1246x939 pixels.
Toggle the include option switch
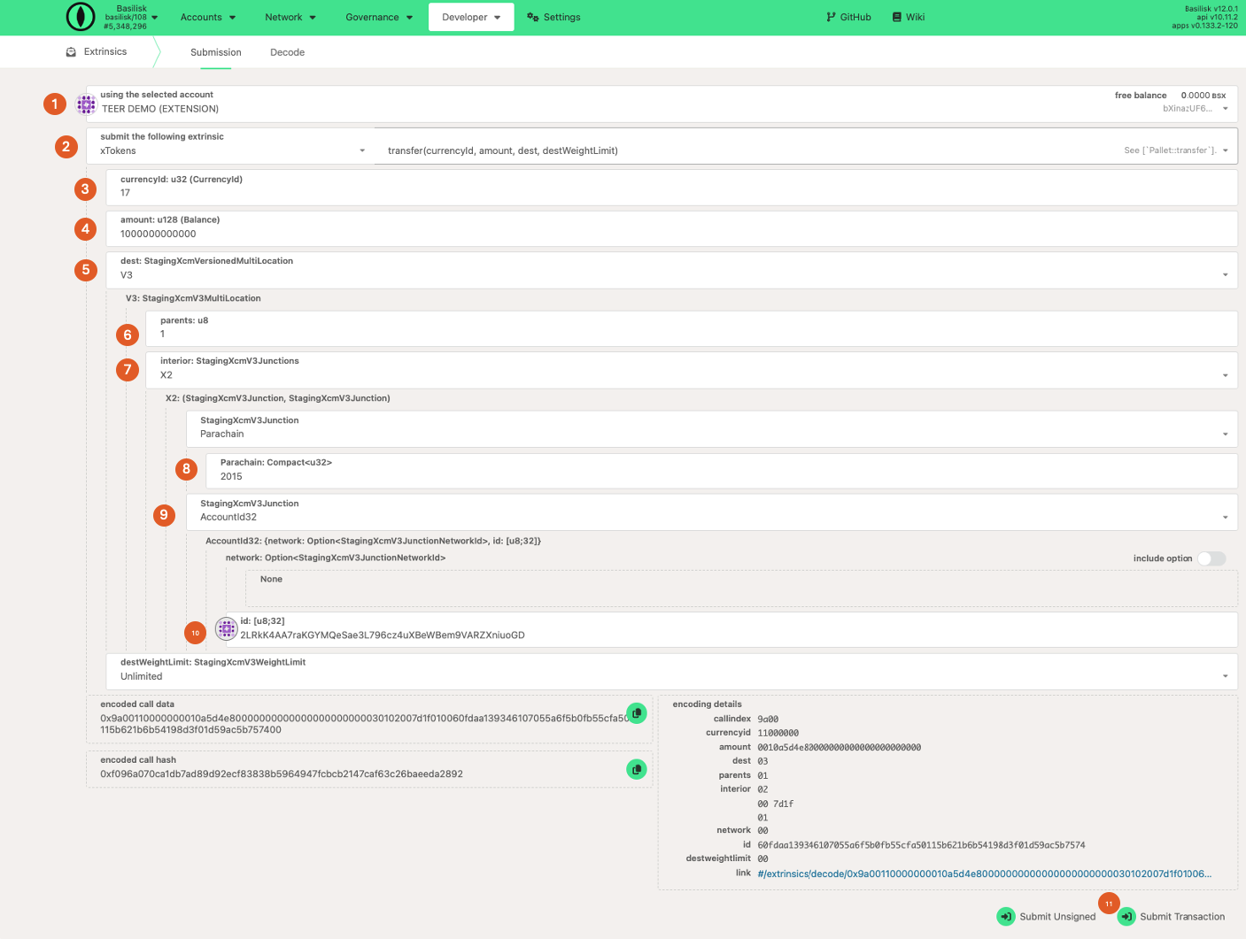1211,558
